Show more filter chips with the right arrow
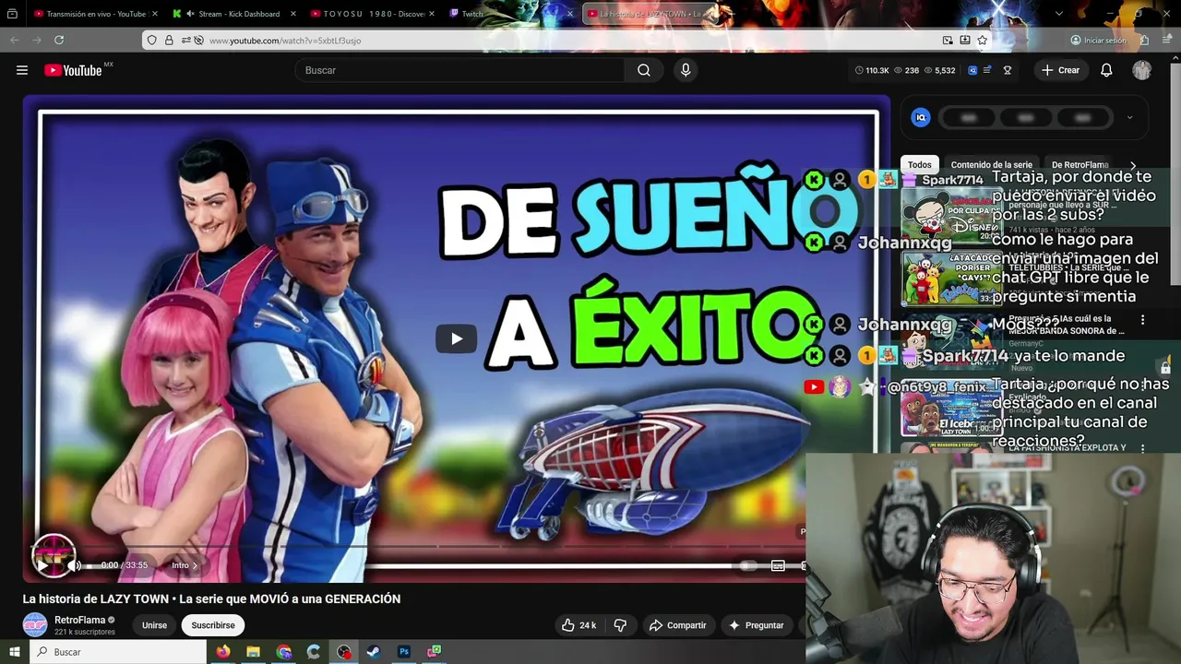 tap(1133, 165)
